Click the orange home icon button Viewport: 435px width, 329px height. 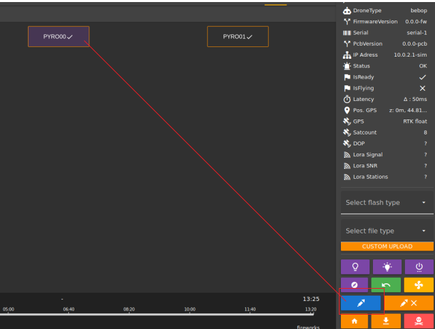pyautogui.click(x=355, y=321)
